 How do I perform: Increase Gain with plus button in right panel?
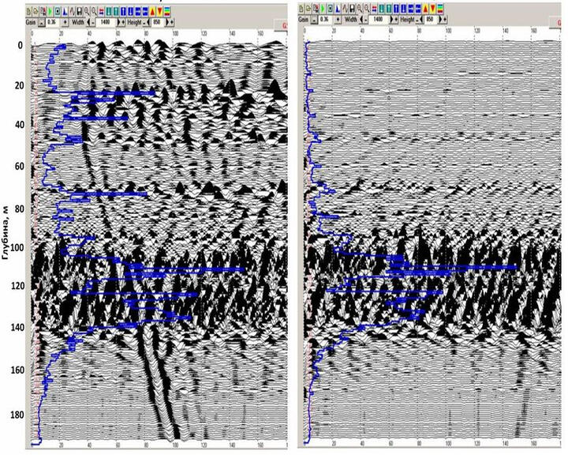(x=338, y=19)
